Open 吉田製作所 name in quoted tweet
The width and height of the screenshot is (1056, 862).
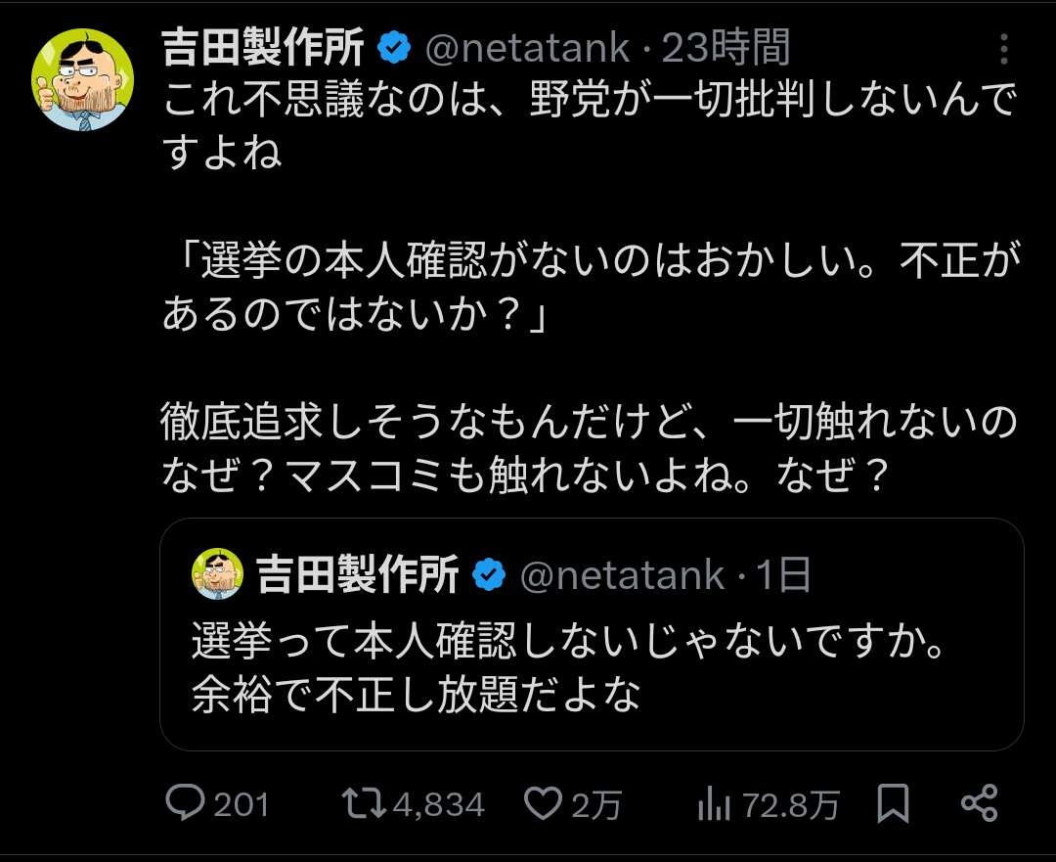tap(358, 575)
